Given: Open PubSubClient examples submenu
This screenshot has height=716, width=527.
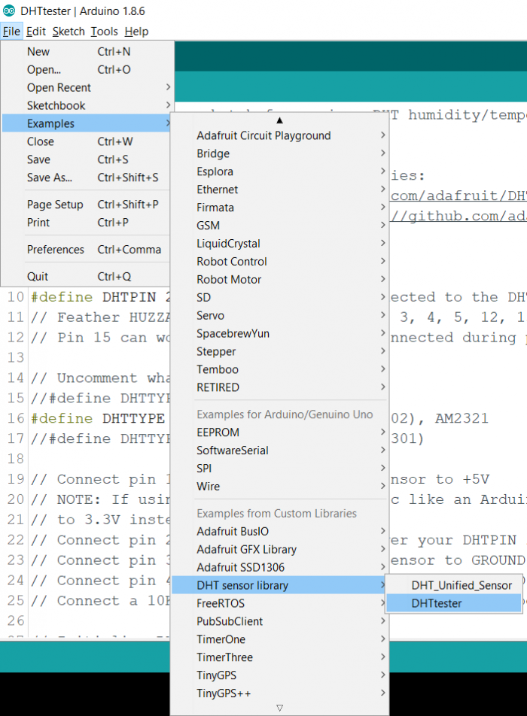Looking at the screenshot, I should click(280, 621).
